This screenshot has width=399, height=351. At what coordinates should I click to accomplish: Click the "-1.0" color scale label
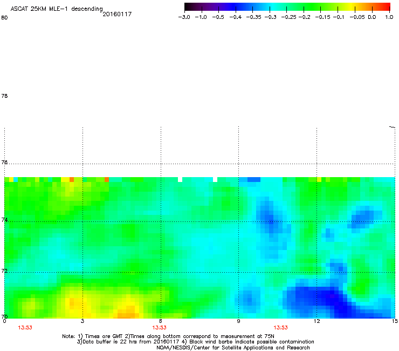pyautogui.click(x=201, y=17)
